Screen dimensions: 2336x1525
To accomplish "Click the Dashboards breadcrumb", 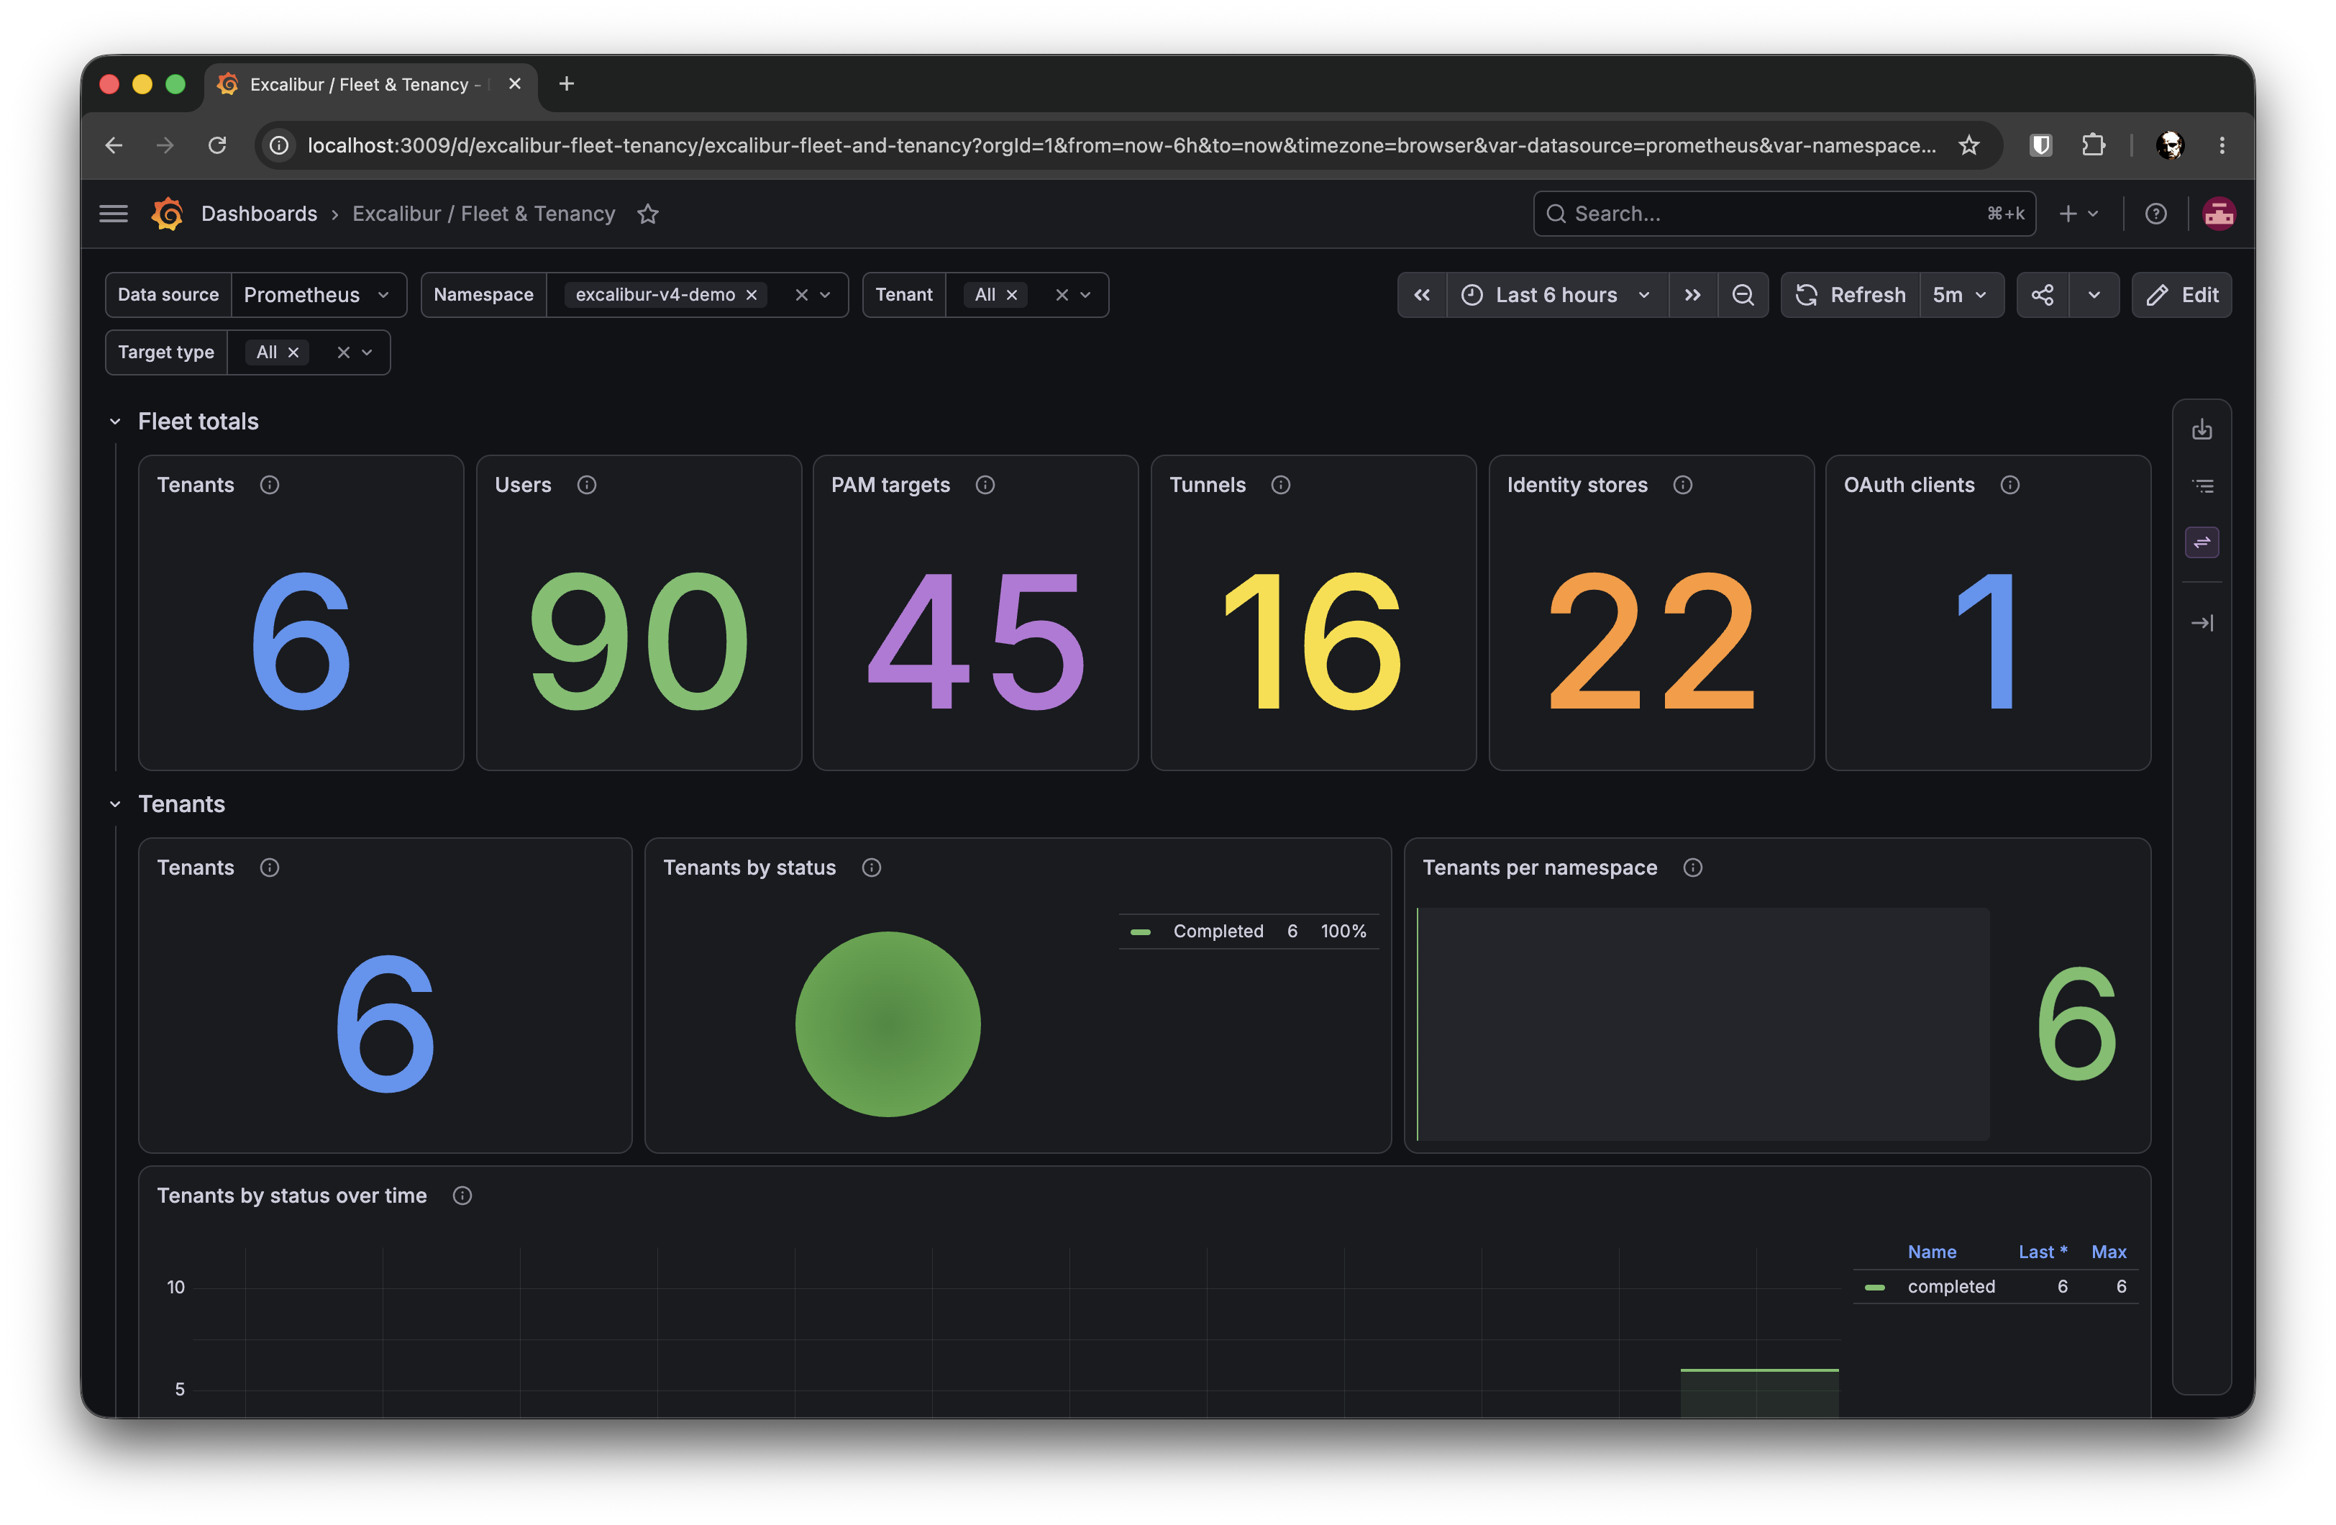I will tap(259, 213).
